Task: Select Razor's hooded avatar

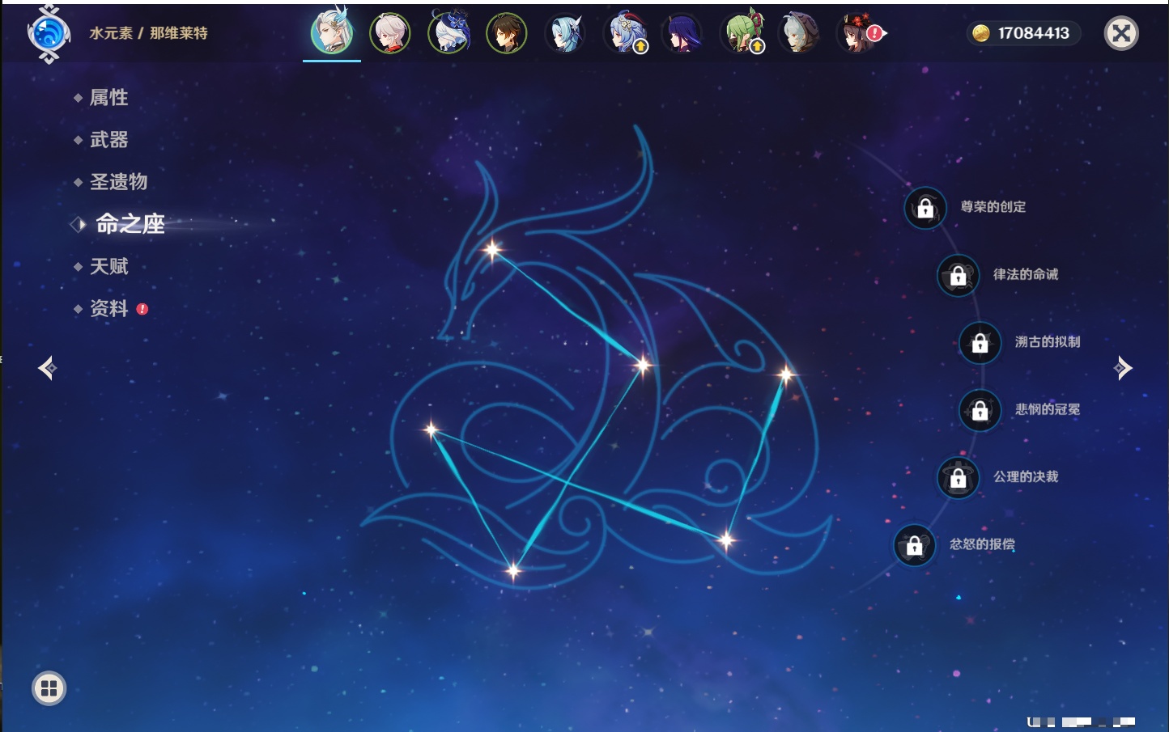Action: (x=799, y=33)
